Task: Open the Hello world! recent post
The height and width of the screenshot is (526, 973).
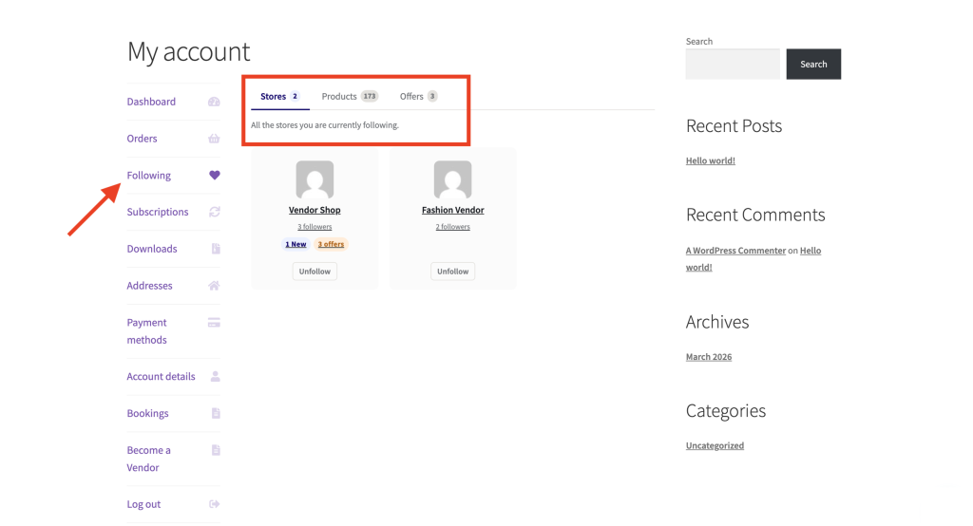Action: [x=711, y=160]
